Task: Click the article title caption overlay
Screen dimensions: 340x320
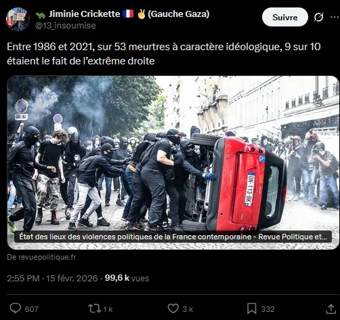Action: pos(173,237)
